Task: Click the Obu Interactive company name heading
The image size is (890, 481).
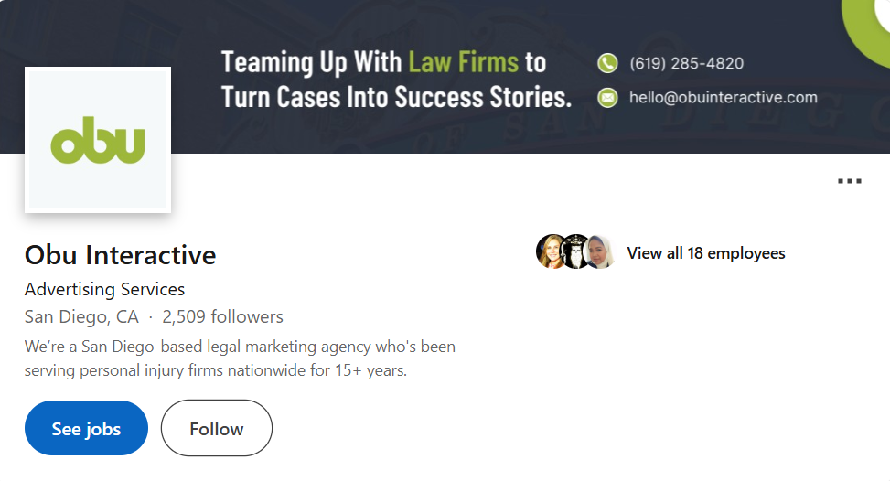Action: click(120, 254)
